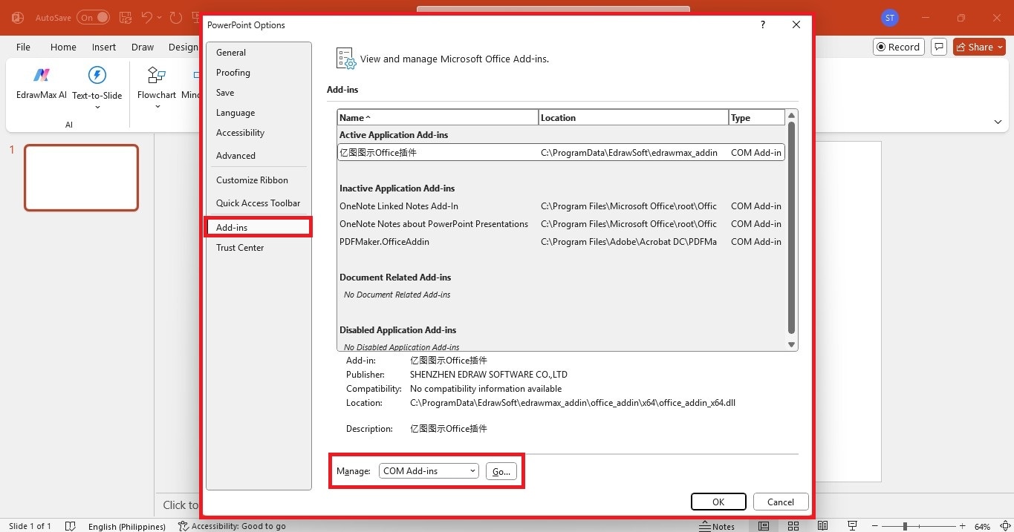Click the zoom in plus icon

[x=963, y=526]
